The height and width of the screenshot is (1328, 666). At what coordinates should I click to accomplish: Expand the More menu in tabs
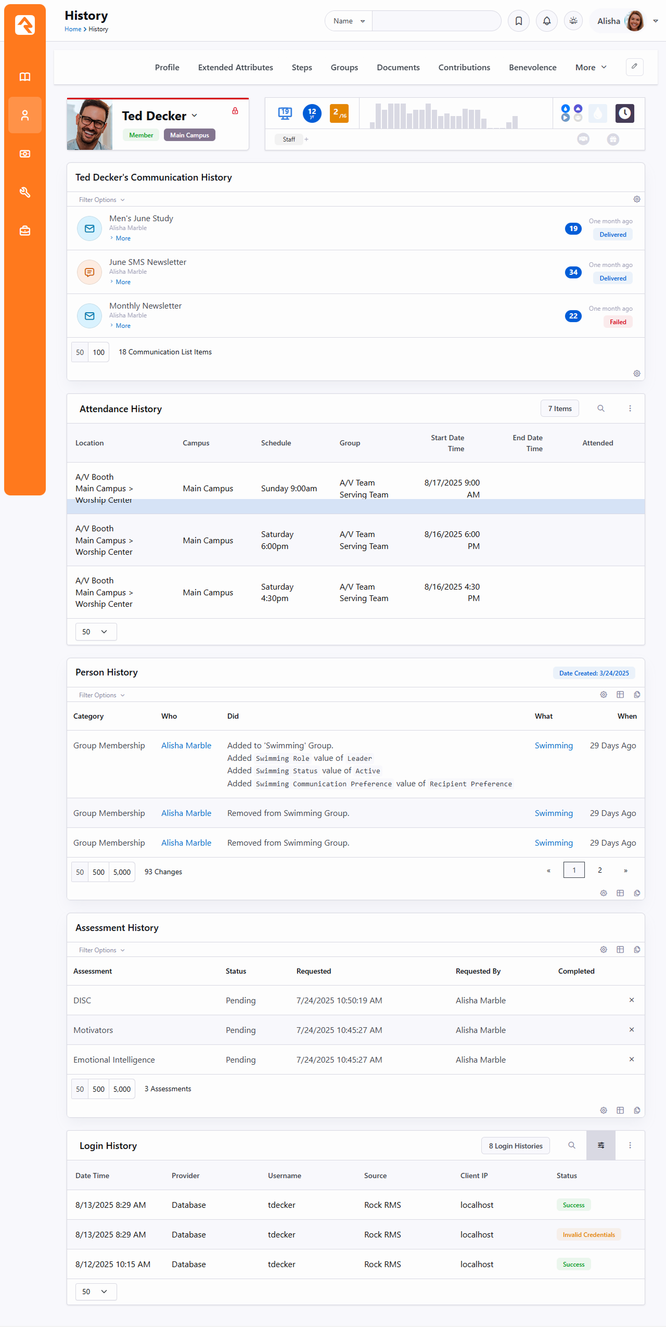click(x=591, y=68)
